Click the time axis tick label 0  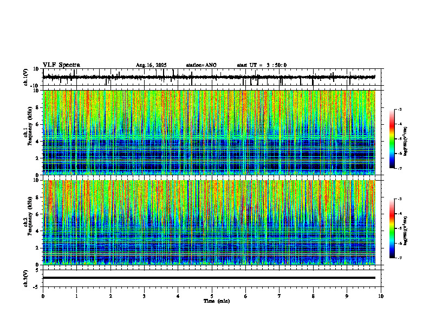(43, 296)
